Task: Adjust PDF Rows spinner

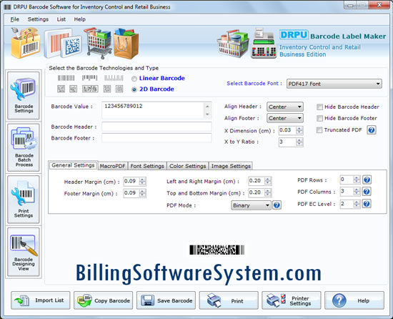Action: [357, 180]
